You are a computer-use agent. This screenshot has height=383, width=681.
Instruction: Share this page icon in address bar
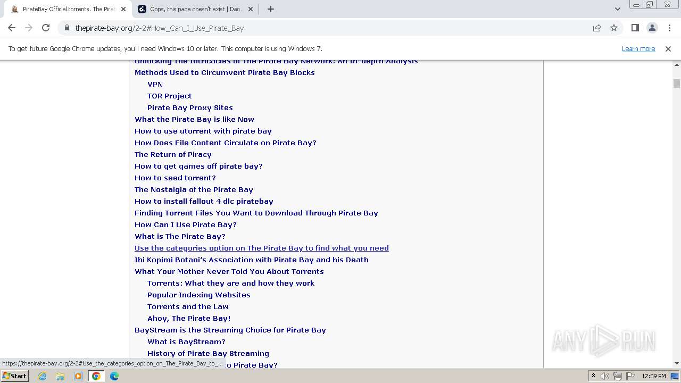click(597, 28)
